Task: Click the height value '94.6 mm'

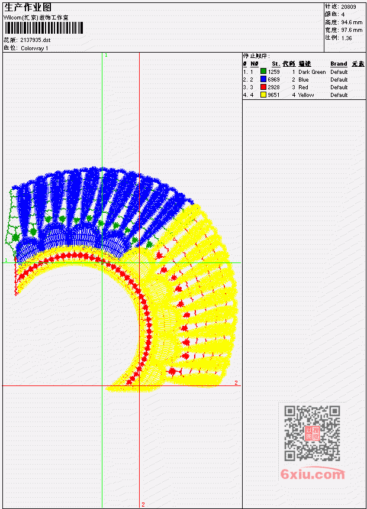Action: click(352, 22)
